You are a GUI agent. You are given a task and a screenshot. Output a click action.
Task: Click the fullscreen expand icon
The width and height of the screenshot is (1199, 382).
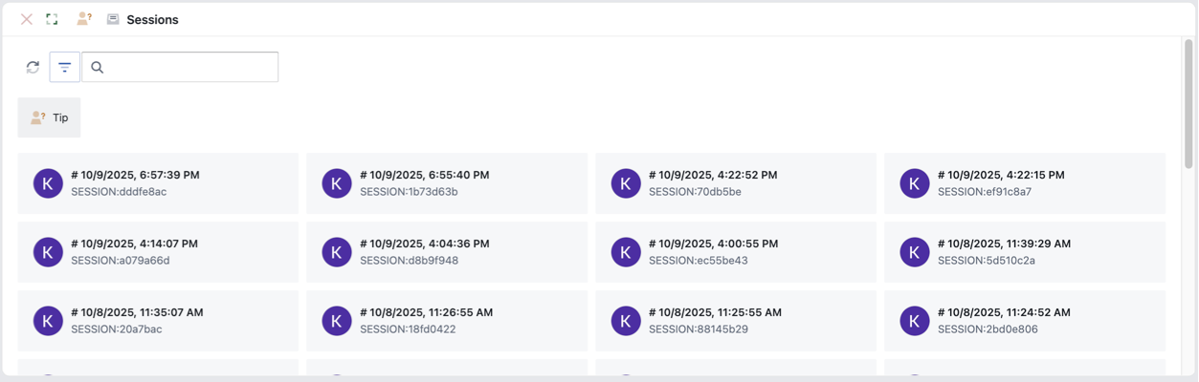pos(53,19)
